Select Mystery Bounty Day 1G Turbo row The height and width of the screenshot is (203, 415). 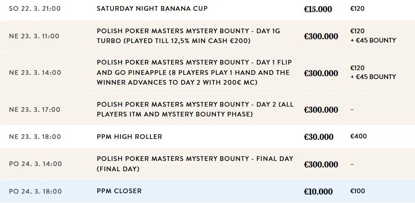point(207,36)
